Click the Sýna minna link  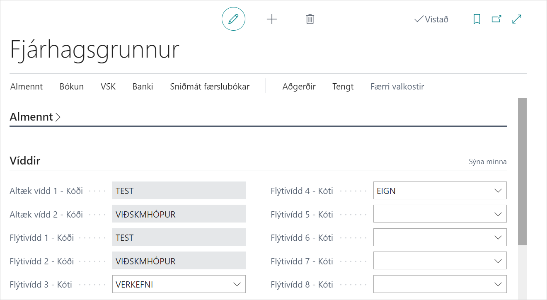pos(487,162)
